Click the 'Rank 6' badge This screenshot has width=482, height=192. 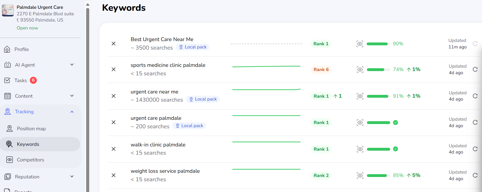tap(321, 70)
